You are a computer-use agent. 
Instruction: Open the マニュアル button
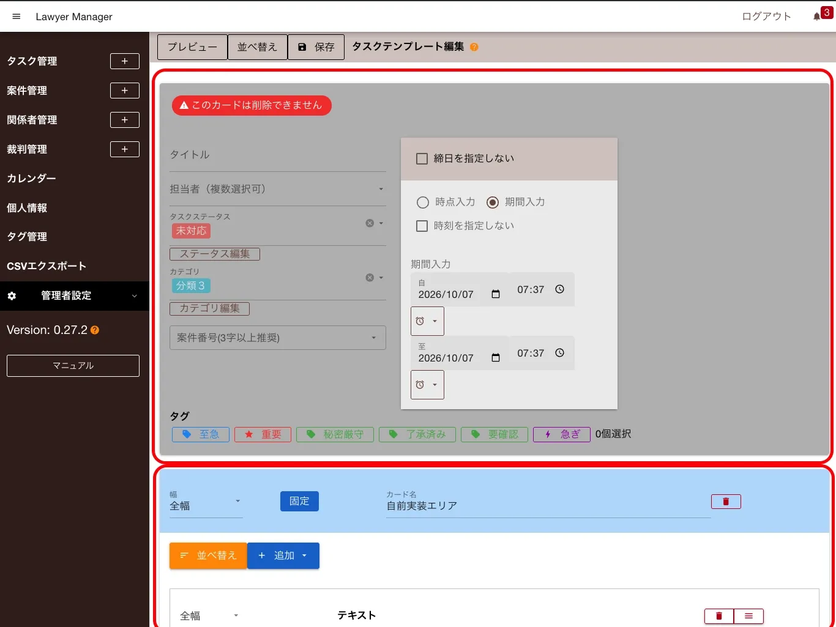click(x=73, y=366)
